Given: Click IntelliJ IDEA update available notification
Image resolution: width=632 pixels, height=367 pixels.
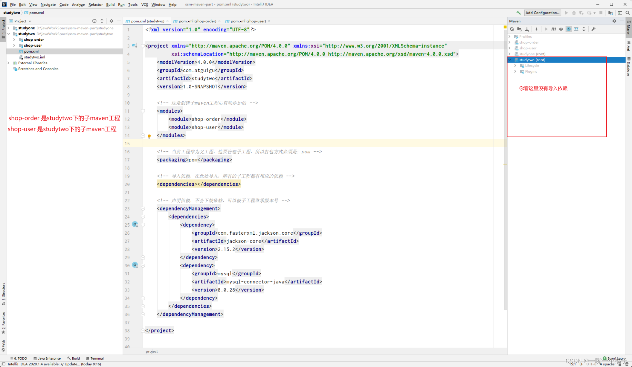Looking at the screenshot, I should tap(54, 364).
